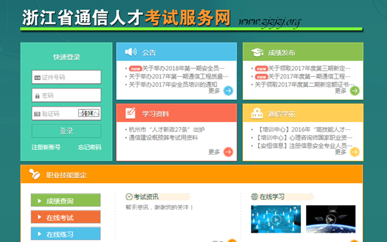Click the graduation cap icon in 成绩发布

pos(257,52)
